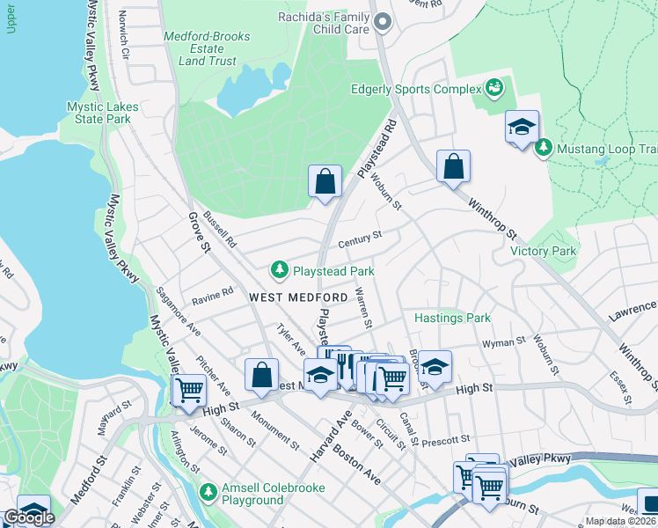Click the Century St road label
This screenshot has width=658, height=528.
tap(360, 239)
